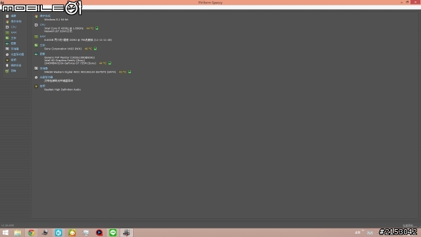The height and width of the screenshot is (237, 421).
Task: Select the Windows 8.1 64-bit text
Action: tap(56, 20)
